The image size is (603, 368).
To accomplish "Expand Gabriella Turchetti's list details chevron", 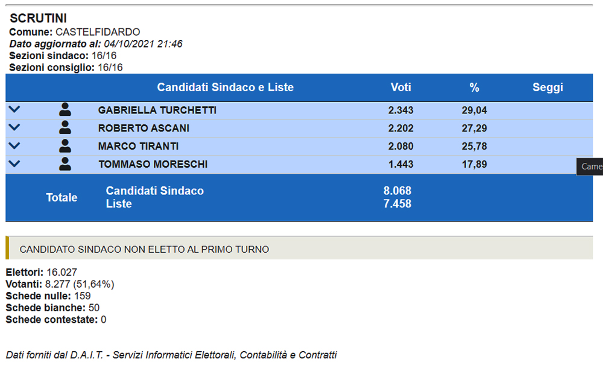I will [15, 110].
